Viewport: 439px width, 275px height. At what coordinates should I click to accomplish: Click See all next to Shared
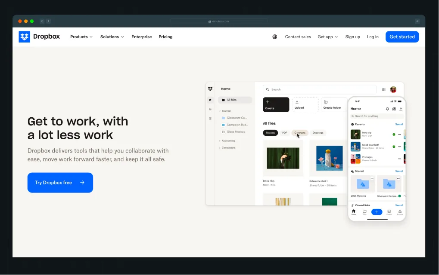tap(399, 171)
